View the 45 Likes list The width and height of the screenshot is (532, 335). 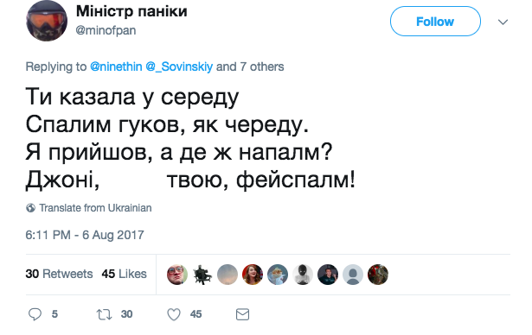click(x=125, y=274)
